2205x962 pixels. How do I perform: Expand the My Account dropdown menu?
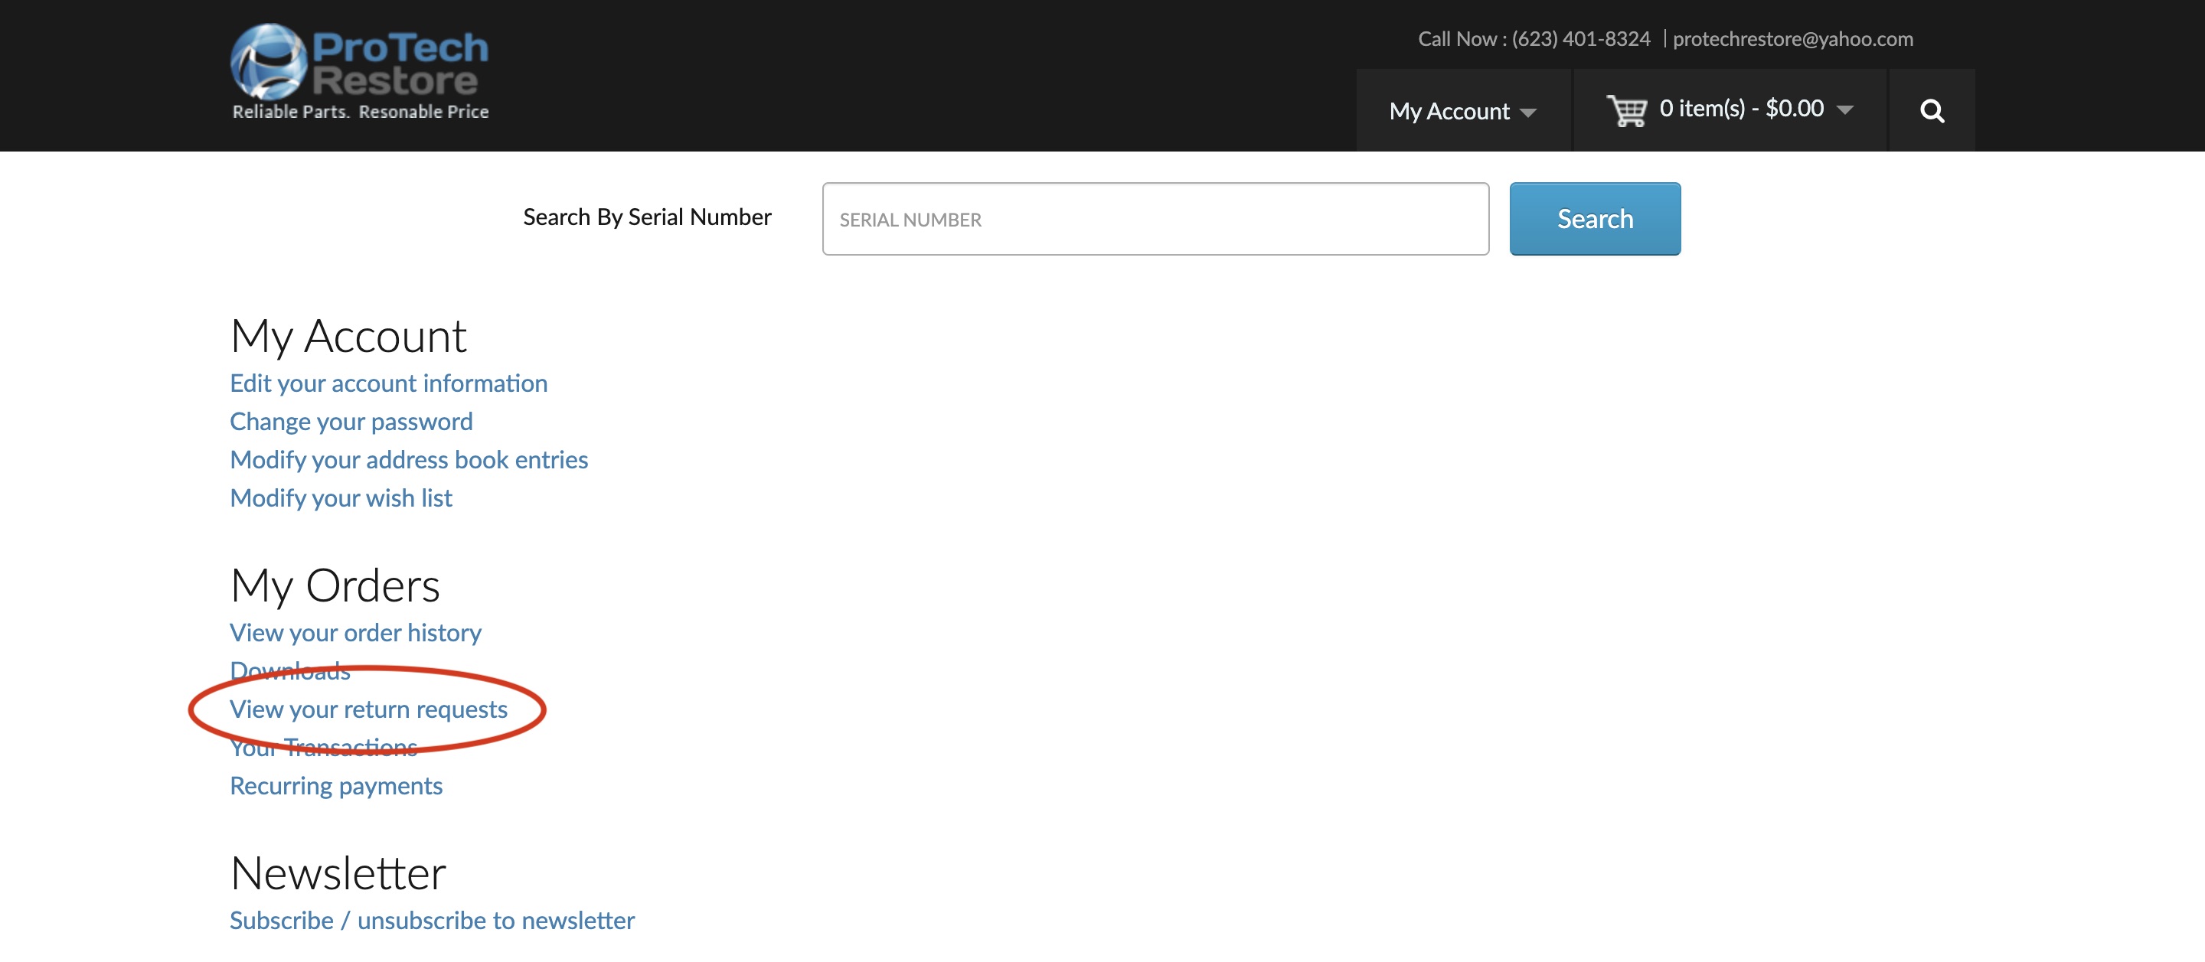1463,110
